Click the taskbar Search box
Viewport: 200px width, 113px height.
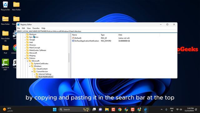tap(74, 110)
